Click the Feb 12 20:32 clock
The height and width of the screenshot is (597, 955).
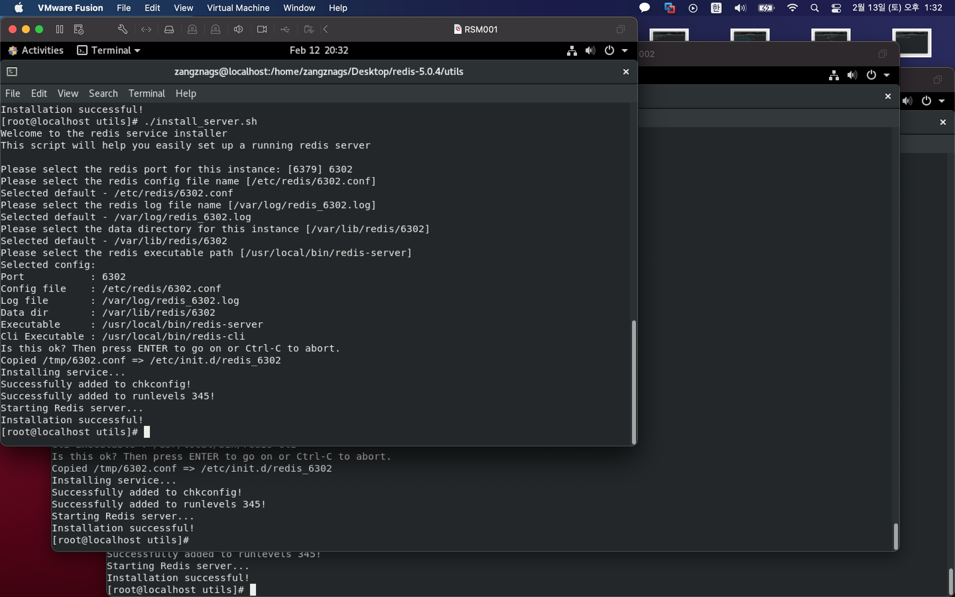pyautogui.click(x=319, y=50)
